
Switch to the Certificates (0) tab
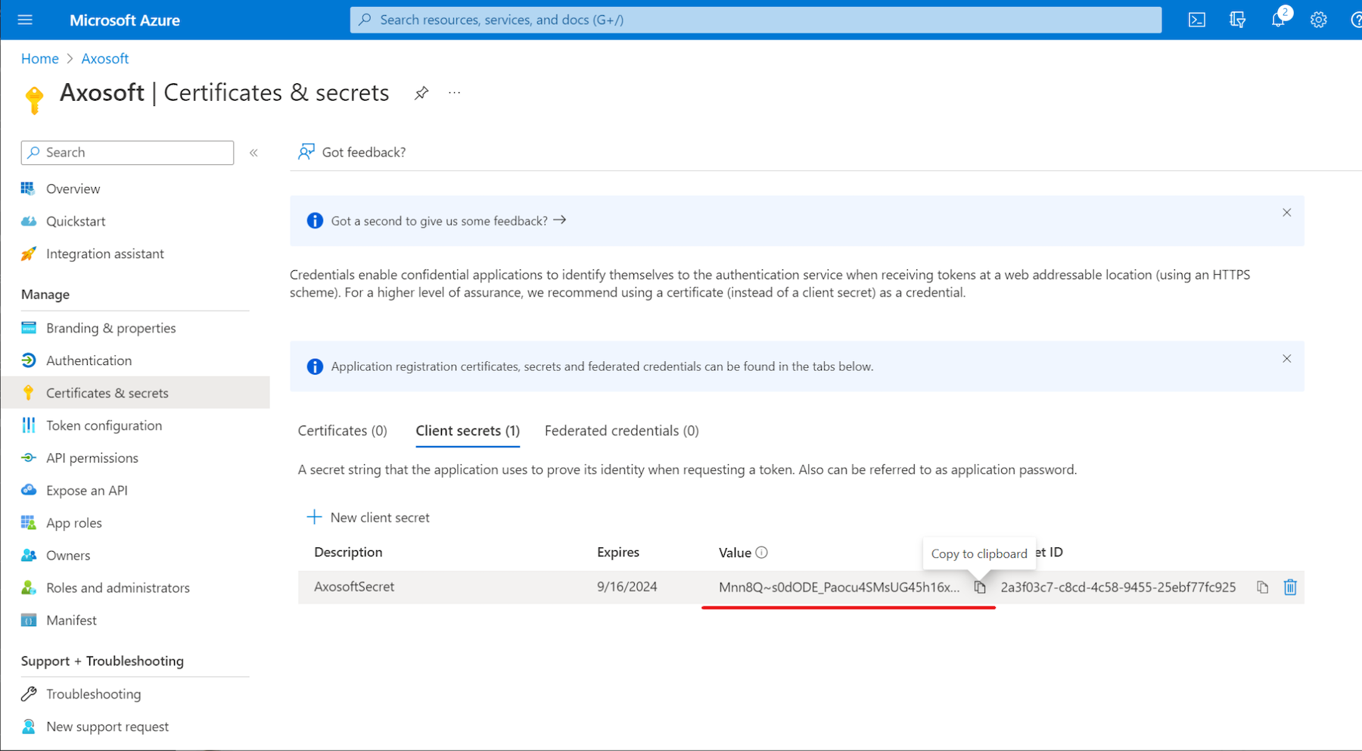pos(343,431)
